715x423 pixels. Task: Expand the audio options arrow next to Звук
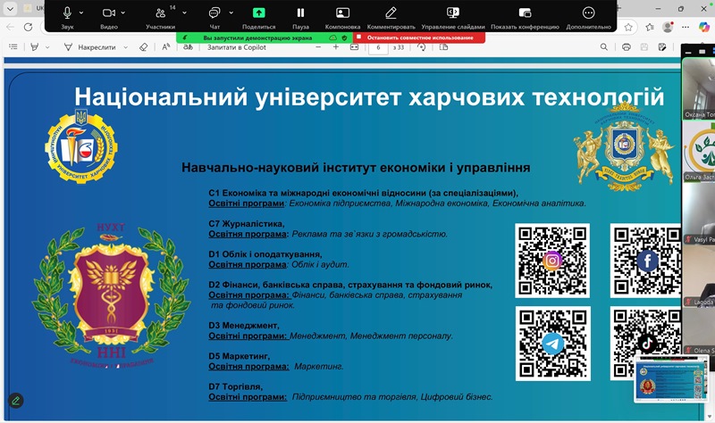click(82, 13)
